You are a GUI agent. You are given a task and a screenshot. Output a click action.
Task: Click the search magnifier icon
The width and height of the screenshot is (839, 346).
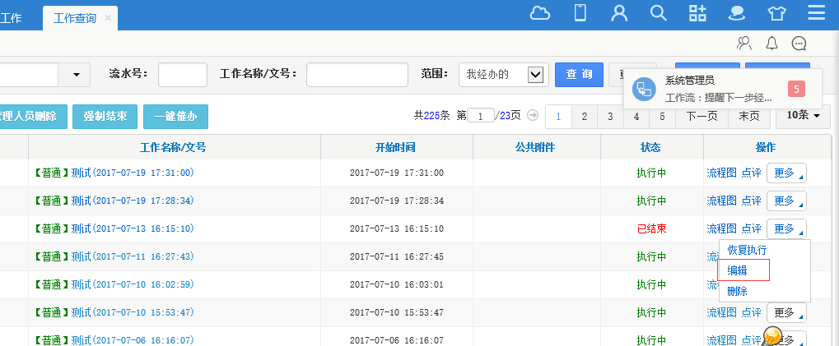pos(659,13)
